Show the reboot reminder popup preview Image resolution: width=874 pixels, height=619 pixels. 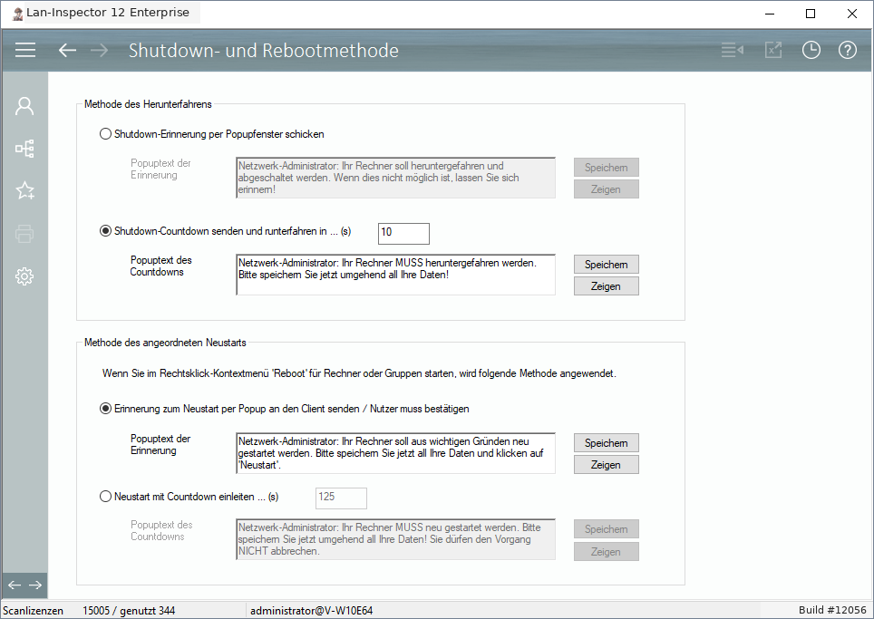click(x=606, y=465)
